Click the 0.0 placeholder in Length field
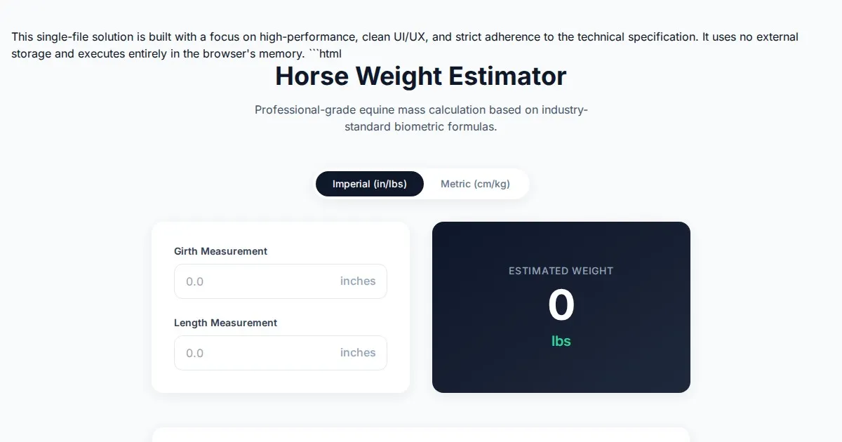842x442 pixels. [194, 353]
